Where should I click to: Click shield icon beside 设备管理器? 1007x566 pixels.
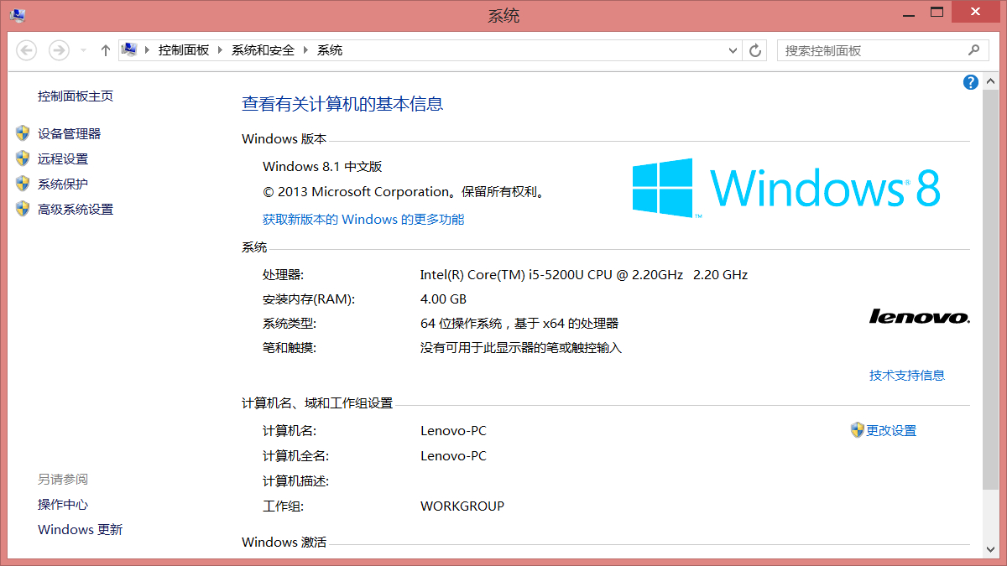[x=23, y=133]
